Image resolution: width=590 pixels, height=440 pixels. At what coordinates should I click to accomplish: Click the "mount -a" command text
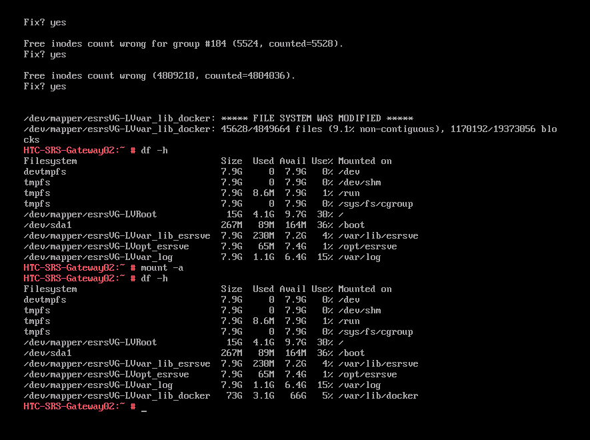pyautogui.click(x=162, y=267)
